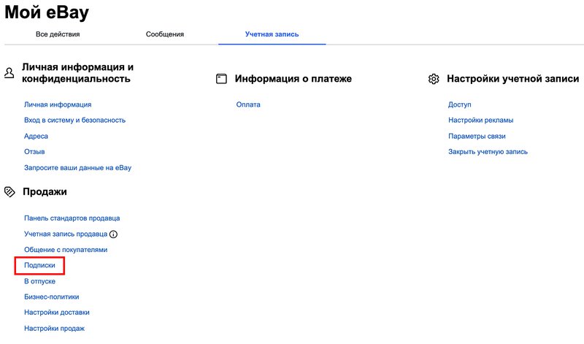Open Панель стандартов продавца link
Image resolution: width=584 pixels, height=344 pixels.
pos(72,218)
